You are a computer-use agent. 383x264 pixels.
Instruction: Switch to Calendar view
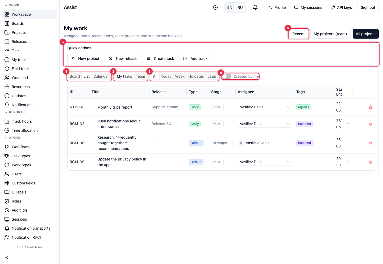click(101, 76)
